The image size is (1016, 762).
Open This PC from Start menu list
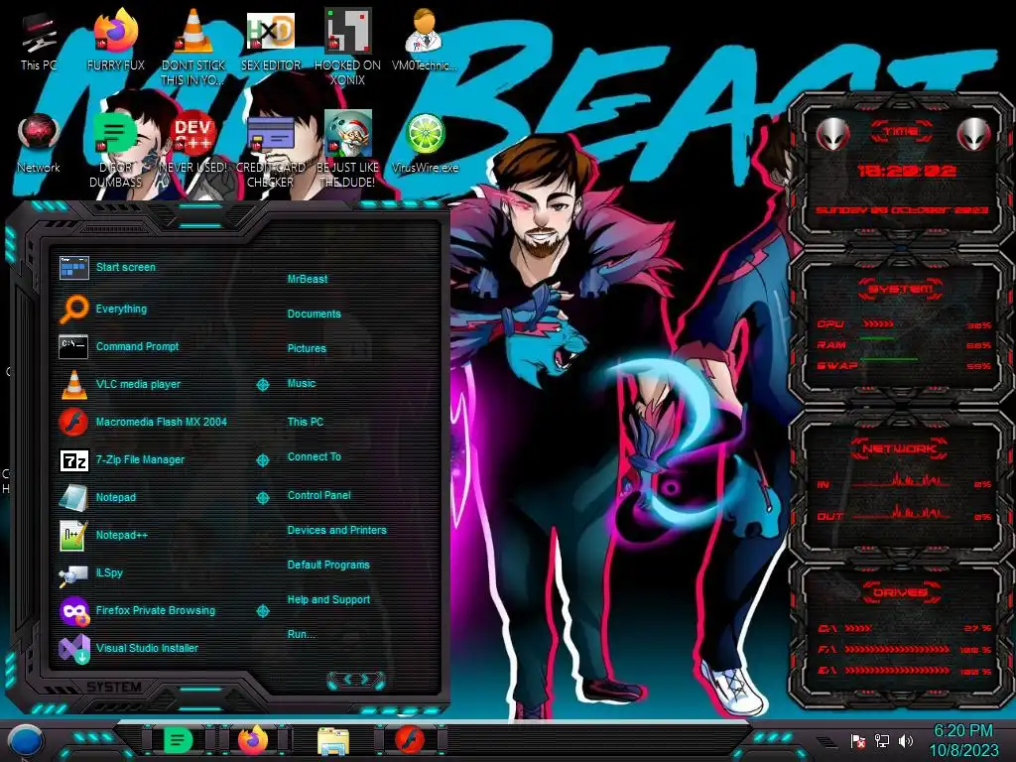click(x=306, y=422)
